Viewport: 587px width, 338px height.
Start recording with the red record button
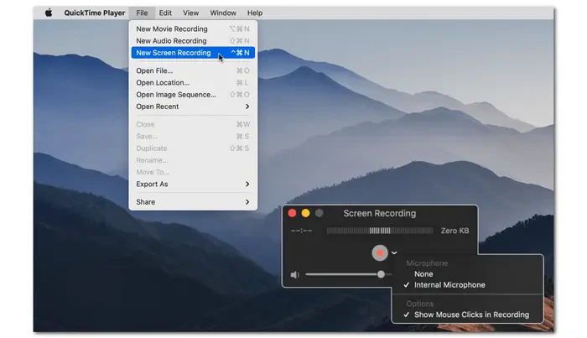(x=380, y=253)
